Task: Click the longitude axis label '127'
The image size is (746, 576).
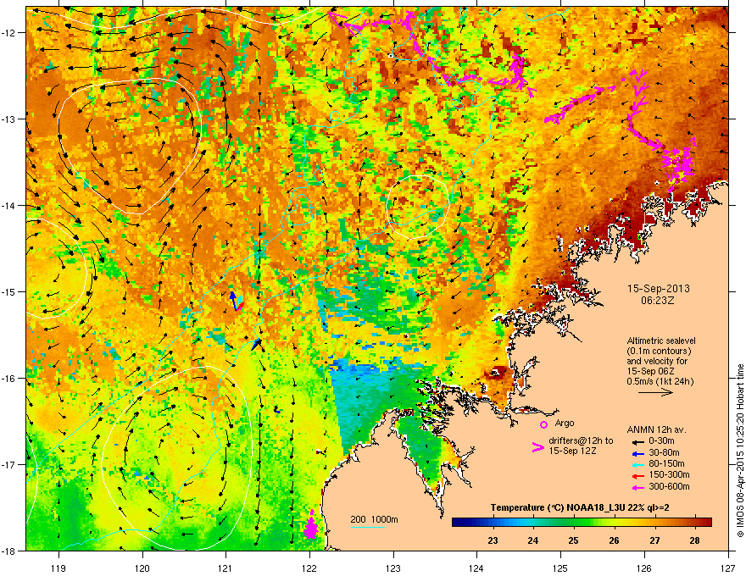Action: [x=728, y=568]
